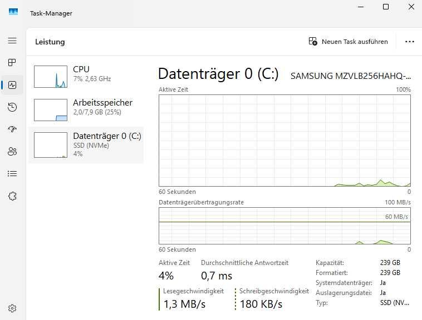Select Datenträger 0 (C:) entry

[86, 144]
